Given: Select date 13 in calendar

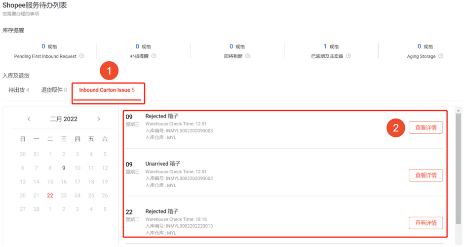Looking at the screenshot, I should tap(23, 182).
